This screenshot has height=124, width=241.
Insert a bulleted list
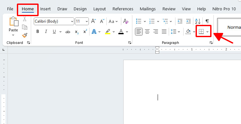tap(139, 21)
